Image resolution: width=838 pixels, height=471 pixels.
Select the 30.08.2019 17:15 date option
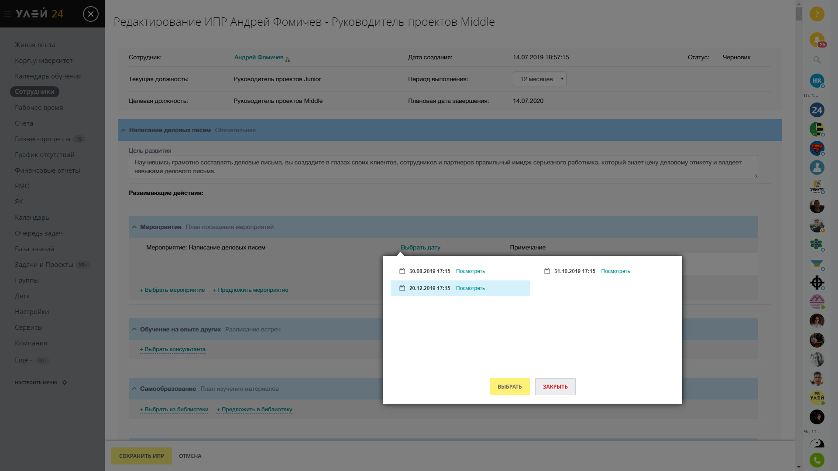pyautogui.click(x=429, y=271)
